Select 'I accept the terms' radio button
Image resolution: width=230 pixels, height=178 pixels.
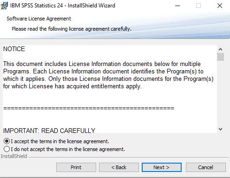[7, 141]
